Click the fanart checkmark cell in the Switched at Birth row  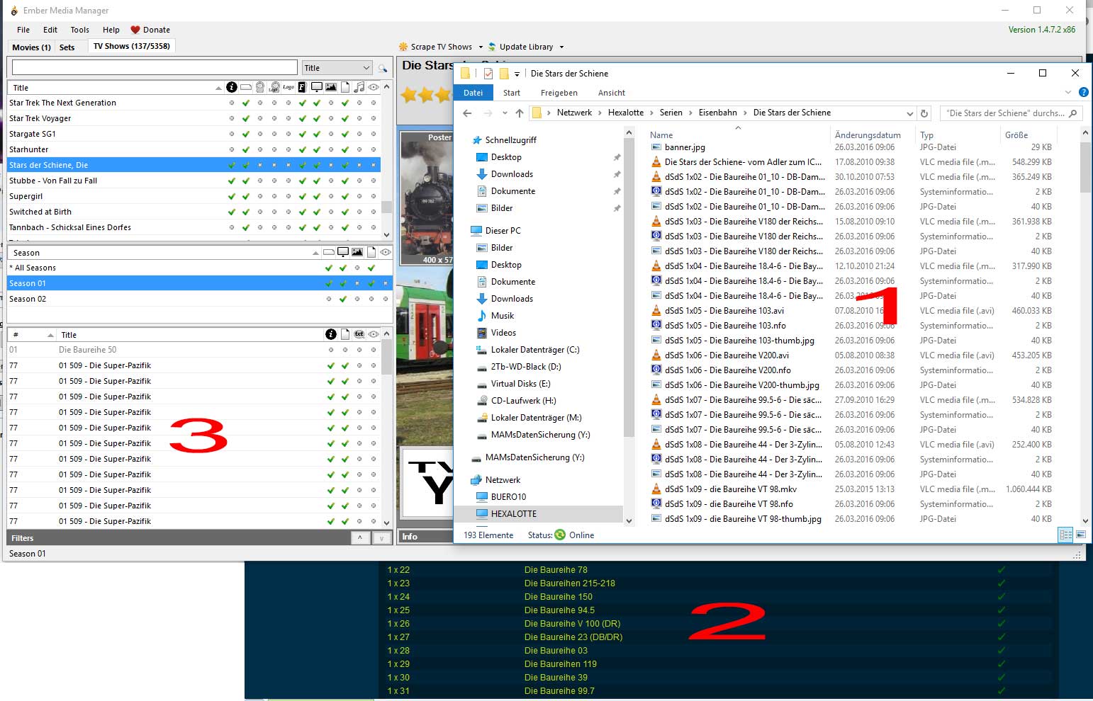pyautogui.click(x=303, y=212)
